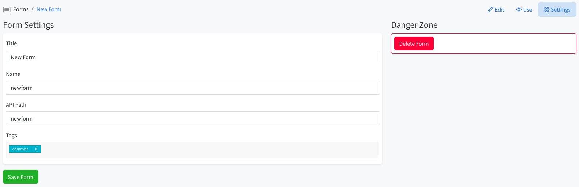Screen dimensions: 579x187
Task: Switch to the Edit tab
Action: coord(496,10)
